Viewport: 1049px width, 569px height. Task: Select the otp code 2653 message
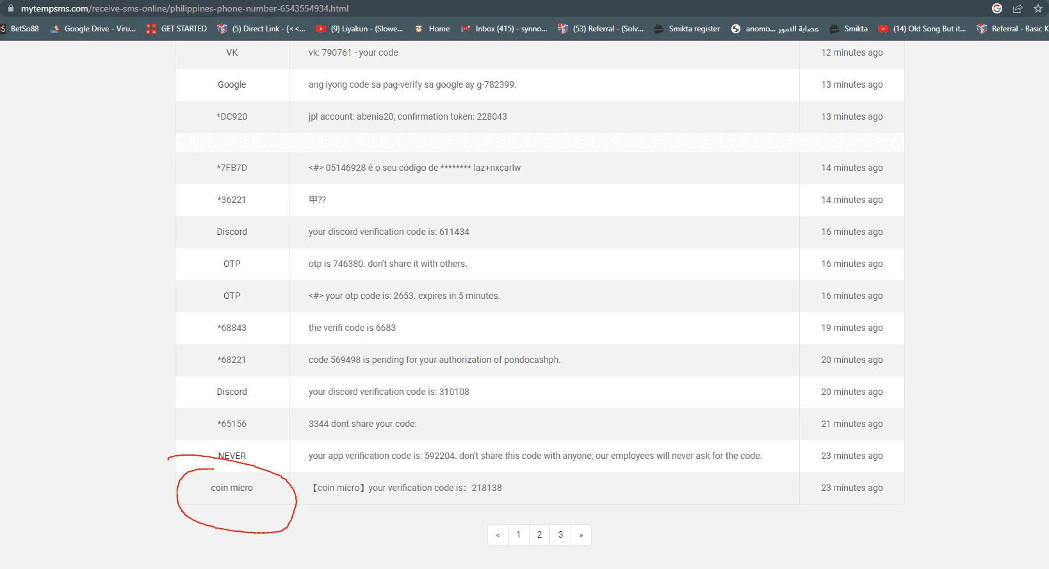tap(404, 296)
